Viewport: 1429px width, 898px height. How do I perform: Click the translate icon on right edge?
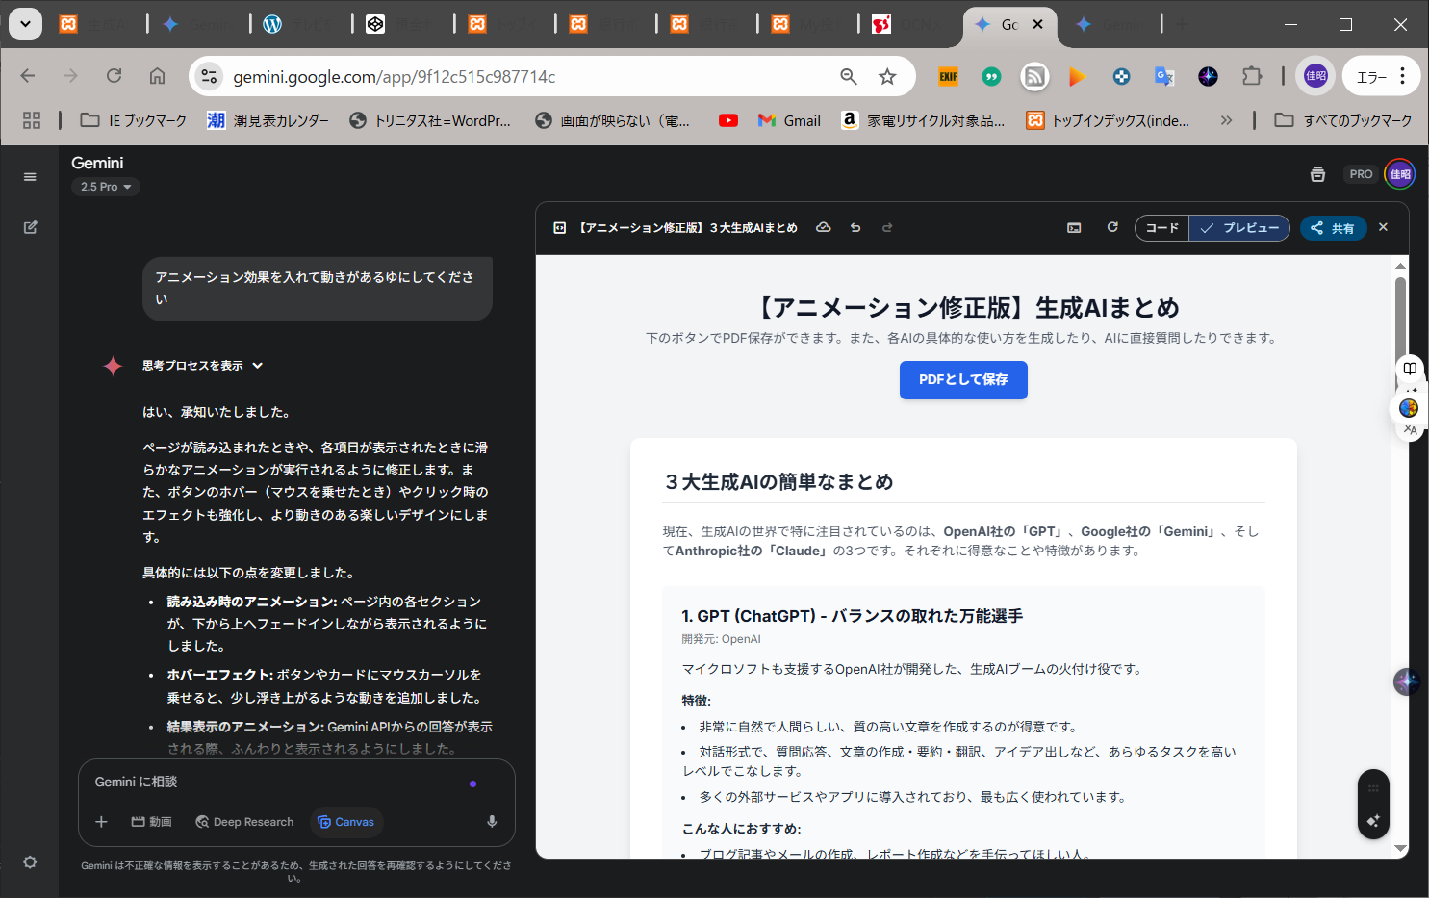point(1410,430)
